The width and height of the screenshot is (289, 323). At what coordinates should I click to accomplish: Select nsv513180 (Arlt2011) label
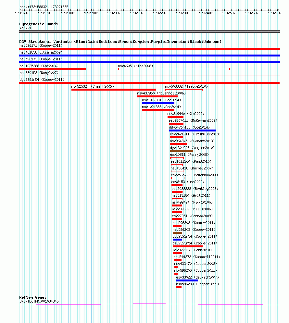point(191,195)
